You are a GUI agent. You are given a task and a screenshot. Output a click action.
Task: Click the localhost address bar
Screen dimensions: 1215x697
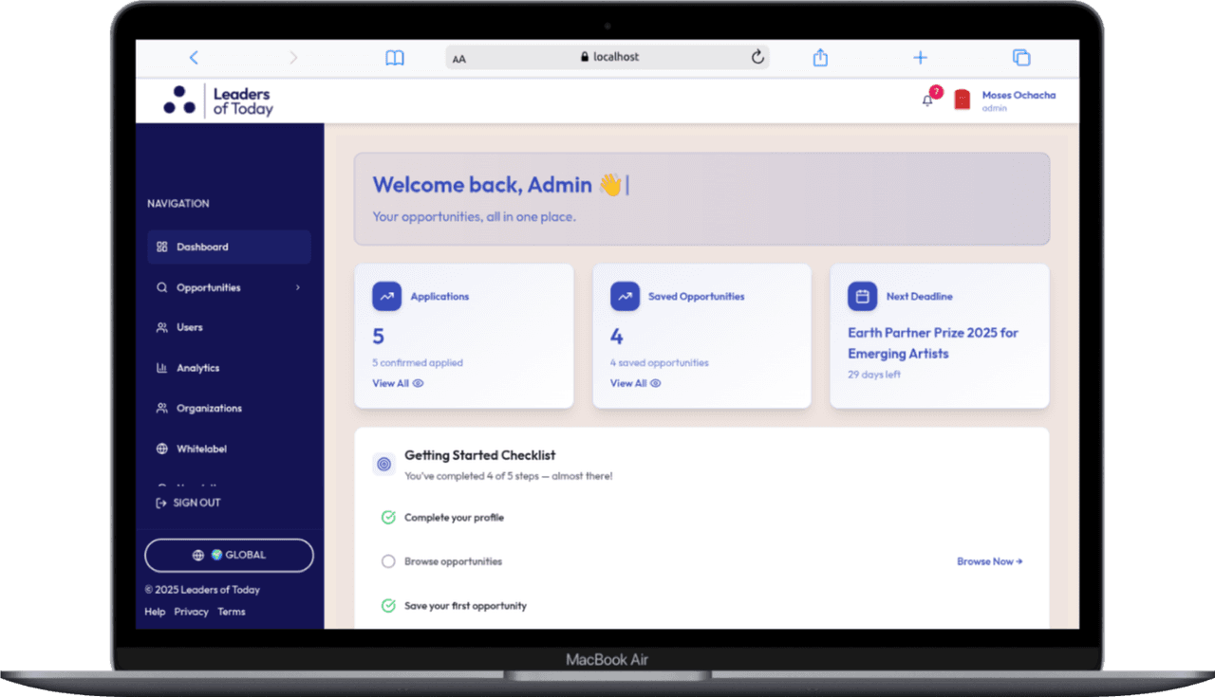click(x=607, y=57)
